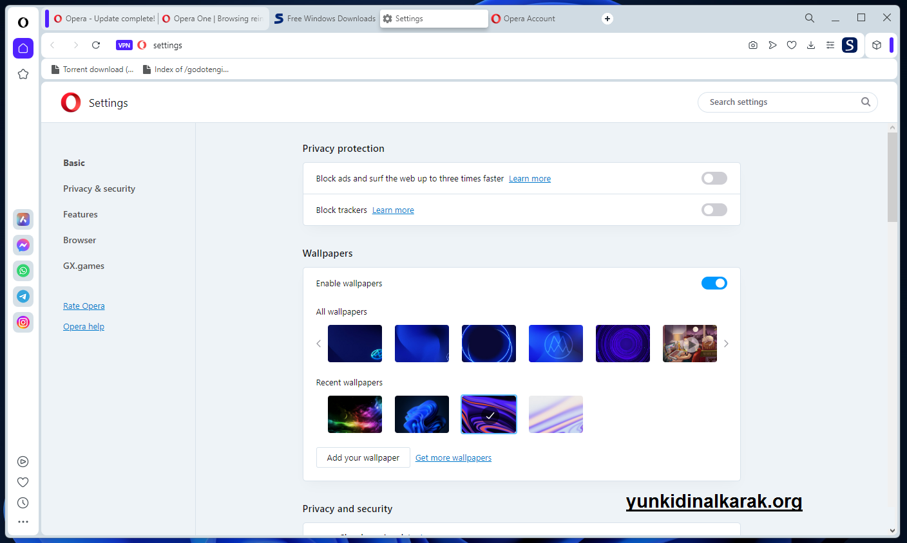Open the My Flow arrow icon
The image size is (907, 543).
[772, 45]
